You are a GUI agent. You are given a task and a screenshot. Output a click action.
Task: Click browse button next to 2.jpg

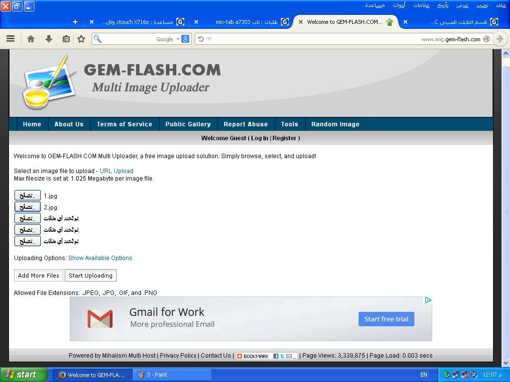pos(27,206)
